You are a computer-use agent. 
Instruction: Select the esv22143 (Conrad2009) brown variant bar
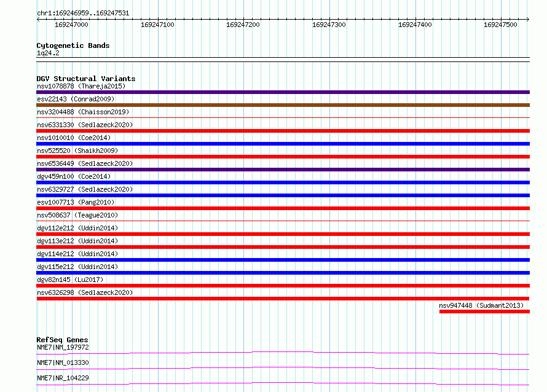click(283, 105)
